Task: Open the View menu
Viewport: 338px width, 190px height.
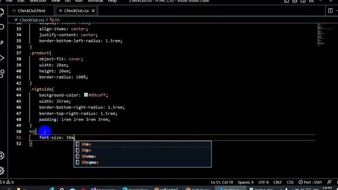Action: [55, 1]
